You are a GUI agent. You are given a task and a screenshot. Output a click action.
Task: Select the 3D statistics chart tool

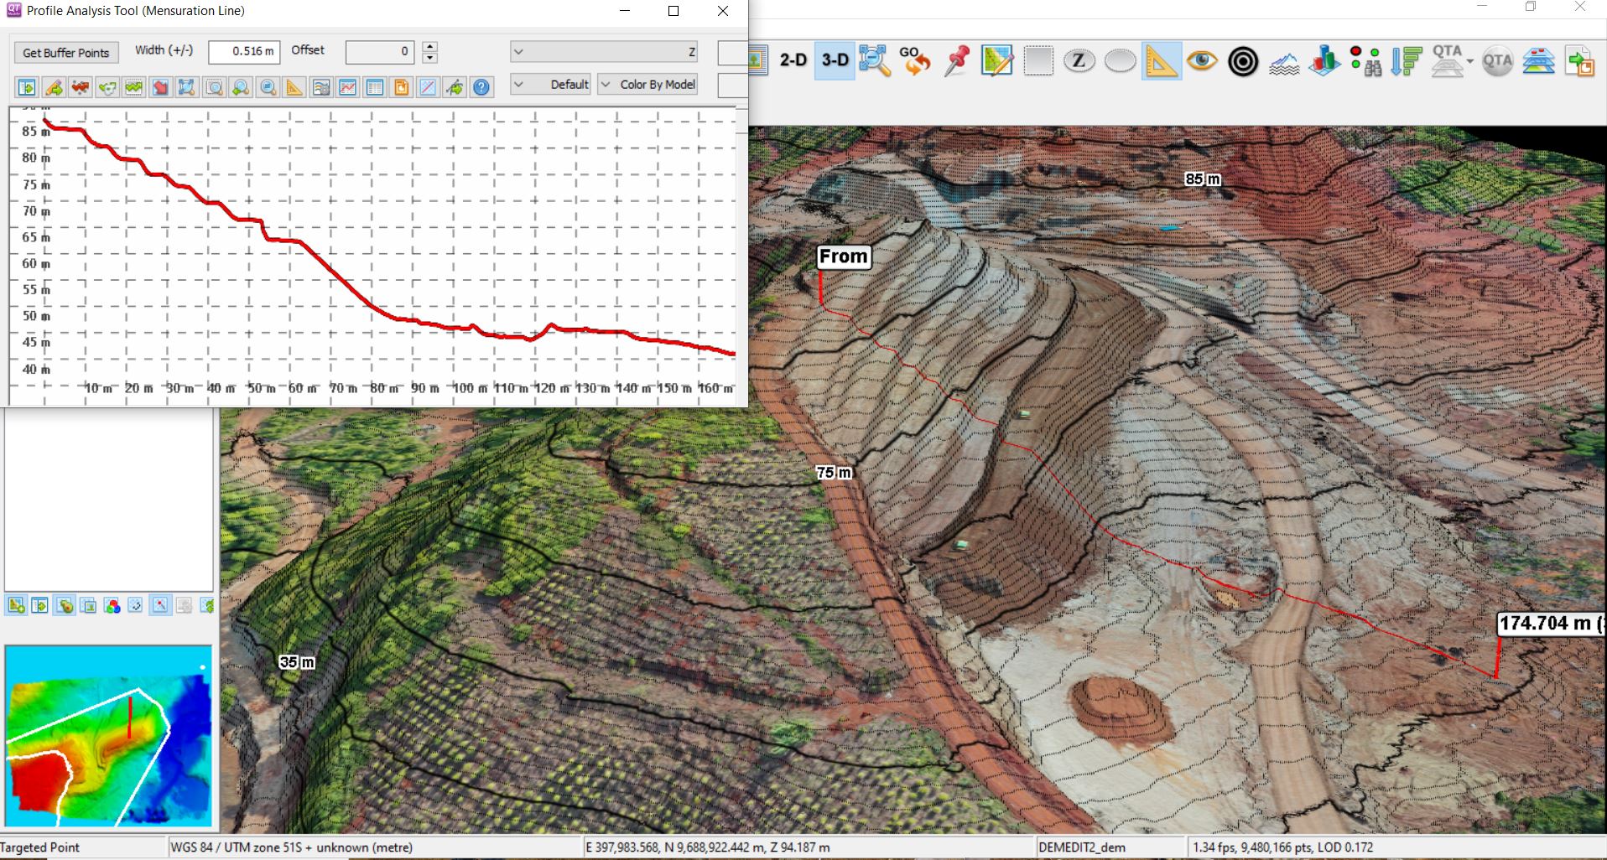(1324, 60)
